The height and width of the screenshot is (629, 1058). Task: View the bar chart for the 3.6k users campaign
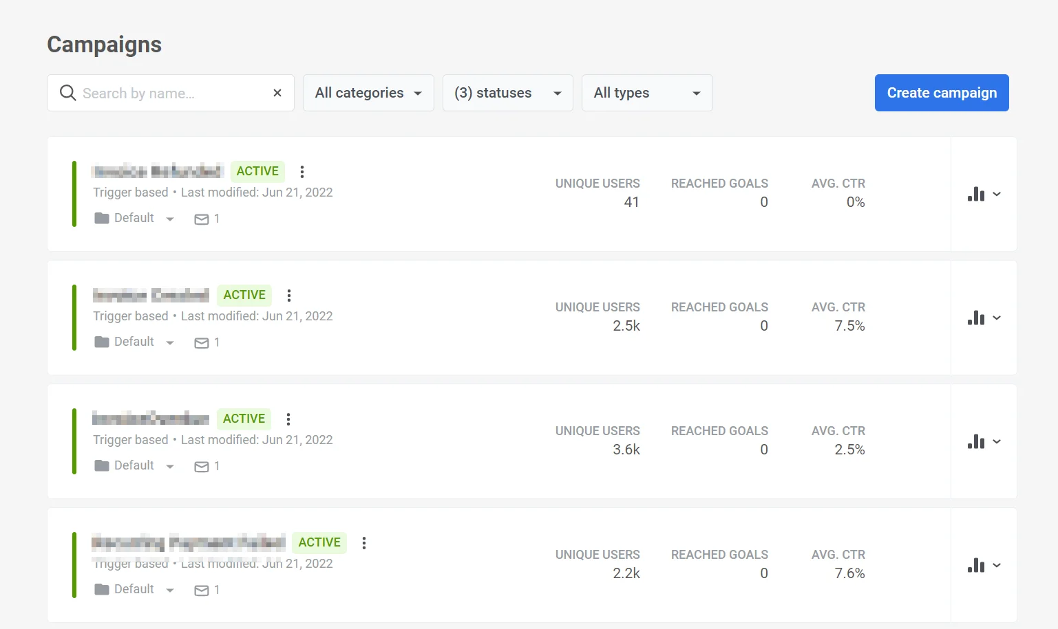[975, 441]
